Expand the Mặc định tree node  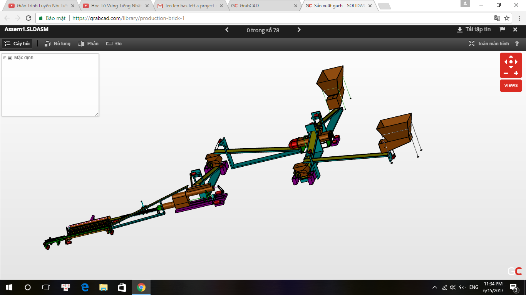click(5, 58)
